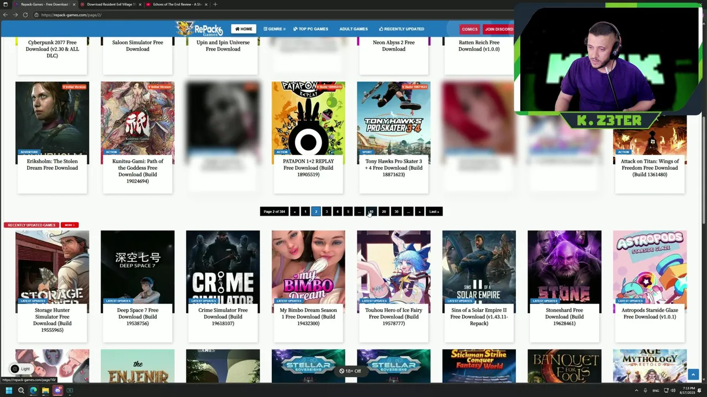Open Ratten Reich Free Download link
Image resolution: width=707 pixels, height=397 pixels.
(479, 46)
